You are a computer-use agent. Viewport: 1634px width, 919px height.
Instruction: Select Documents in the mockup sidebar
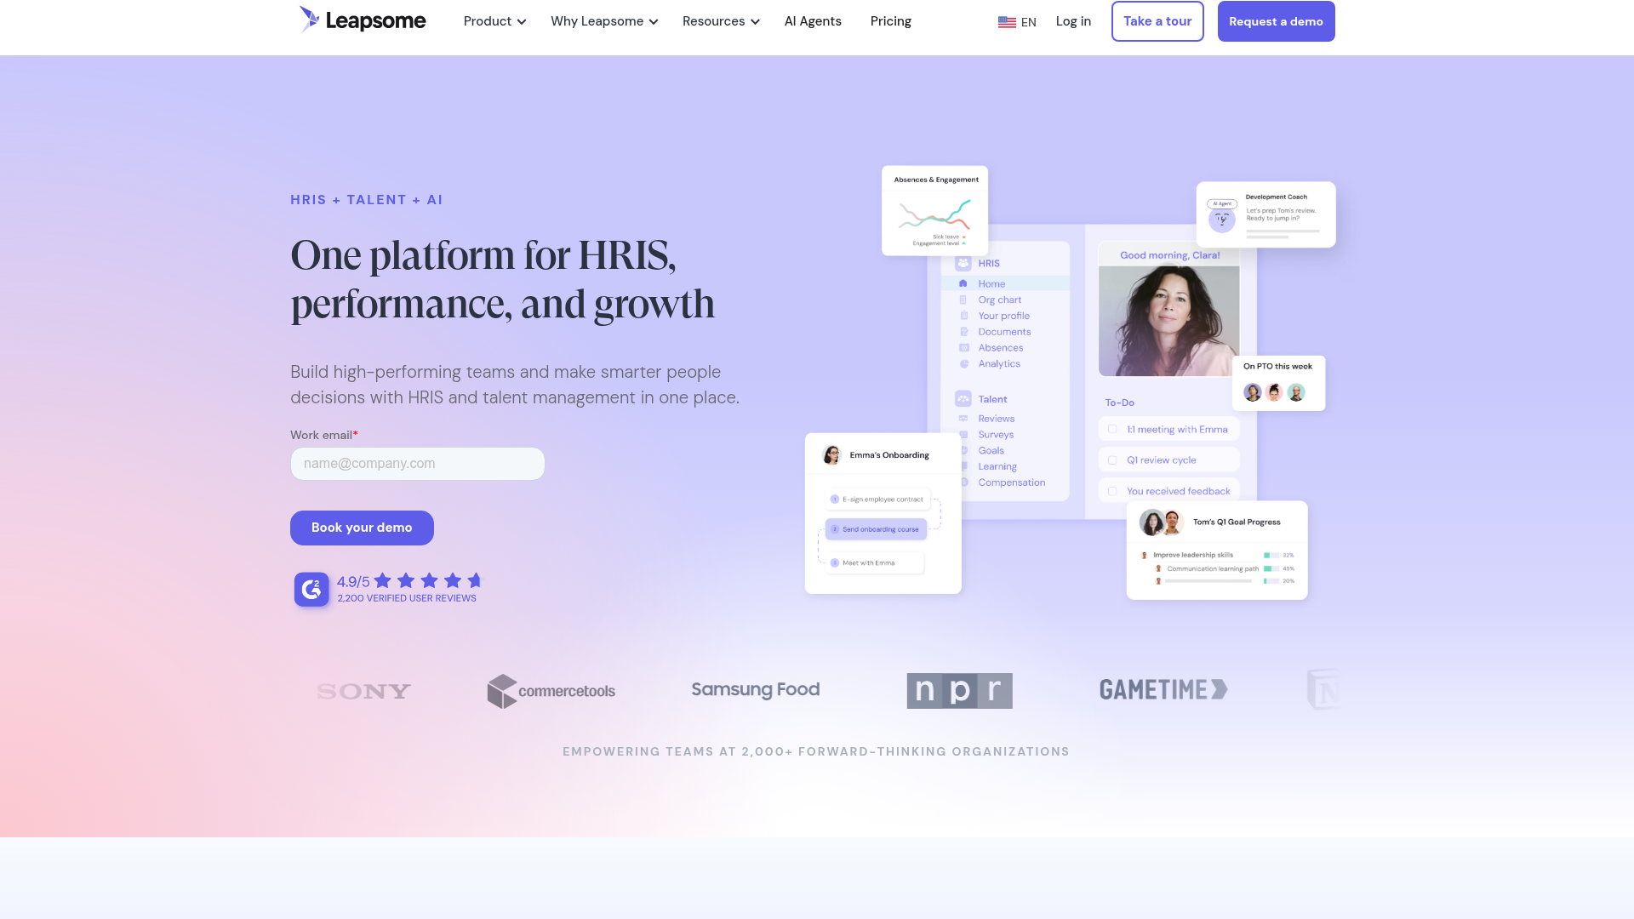[1004, 332]
